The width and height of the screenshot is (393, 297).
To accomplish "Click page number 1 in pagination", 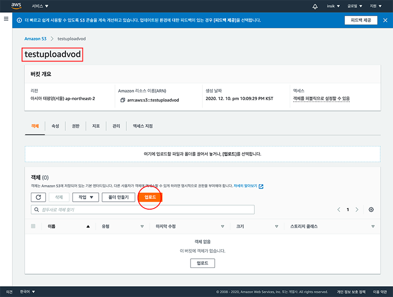I will click(x=348, y=210).
